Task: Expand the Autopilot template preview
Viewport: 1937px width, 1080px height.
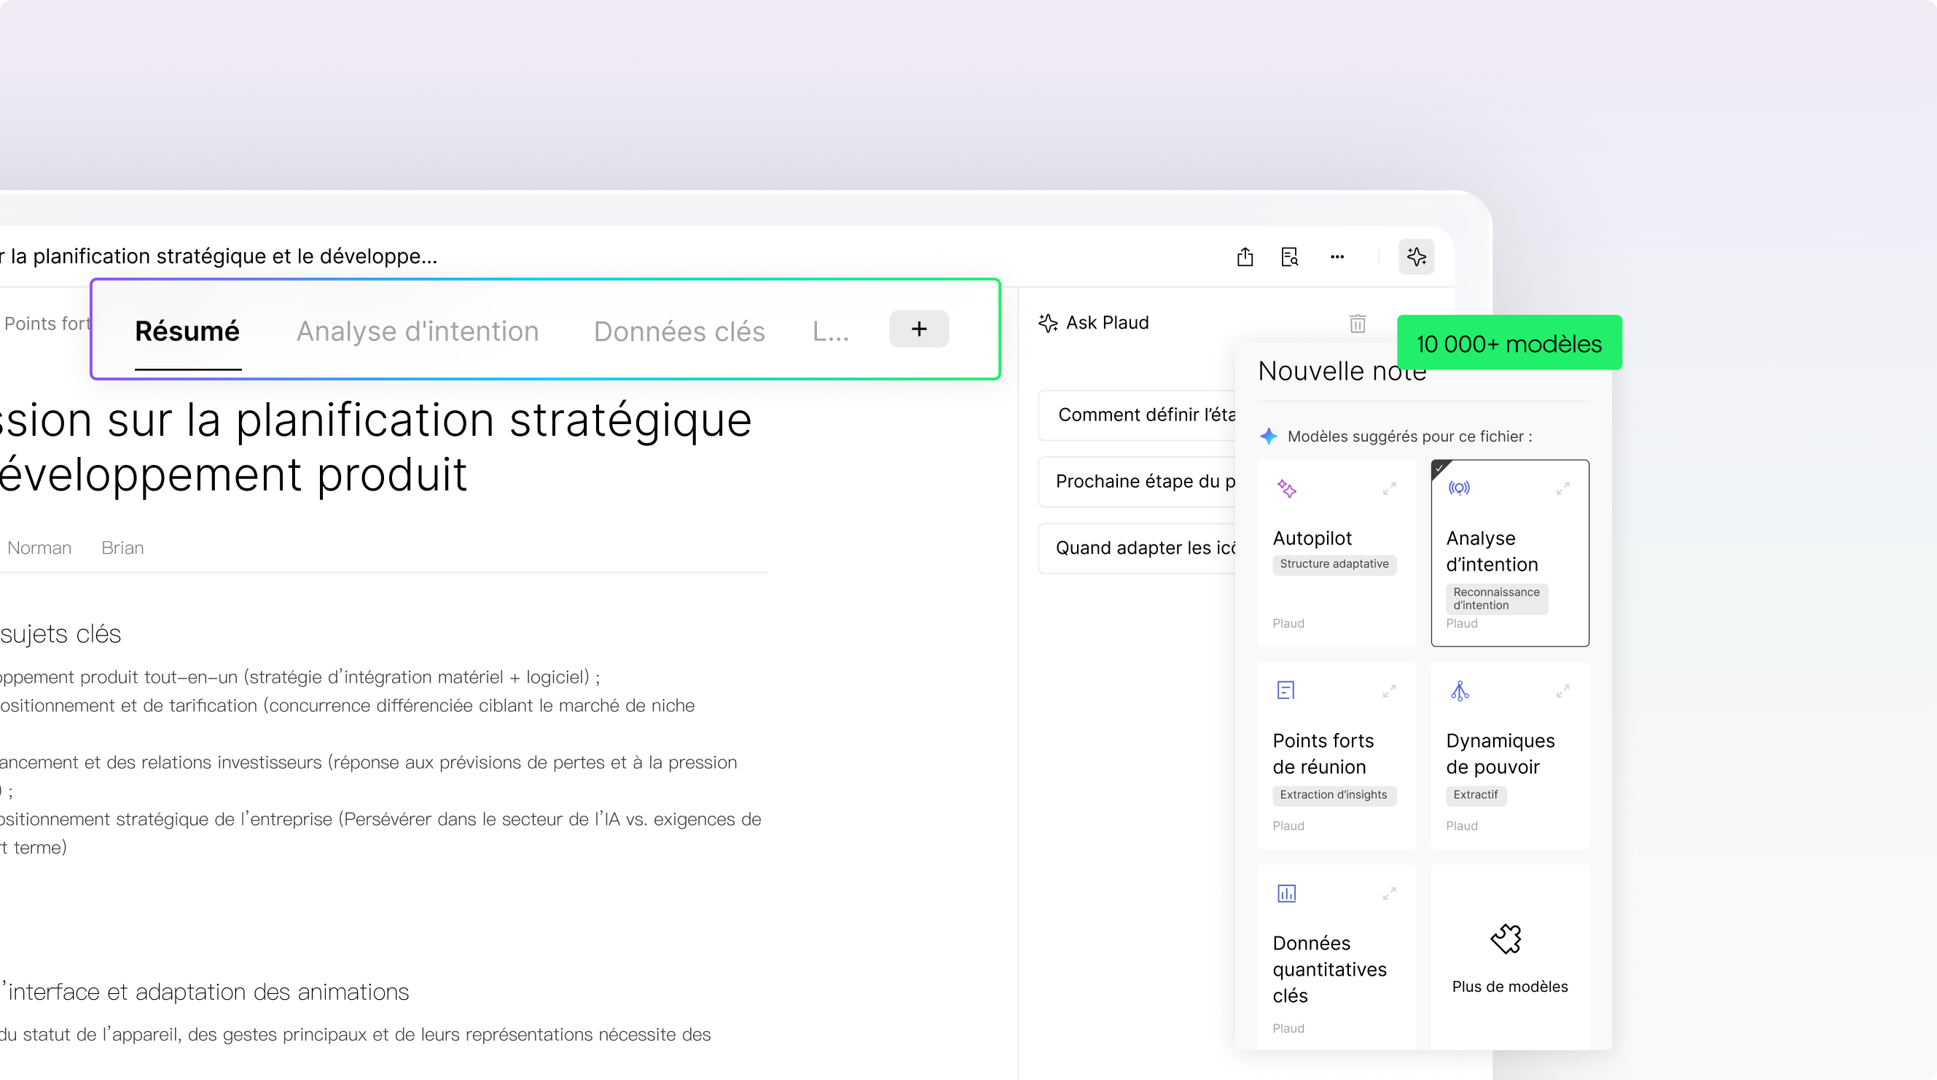Action: click(x=1389, y=489)
